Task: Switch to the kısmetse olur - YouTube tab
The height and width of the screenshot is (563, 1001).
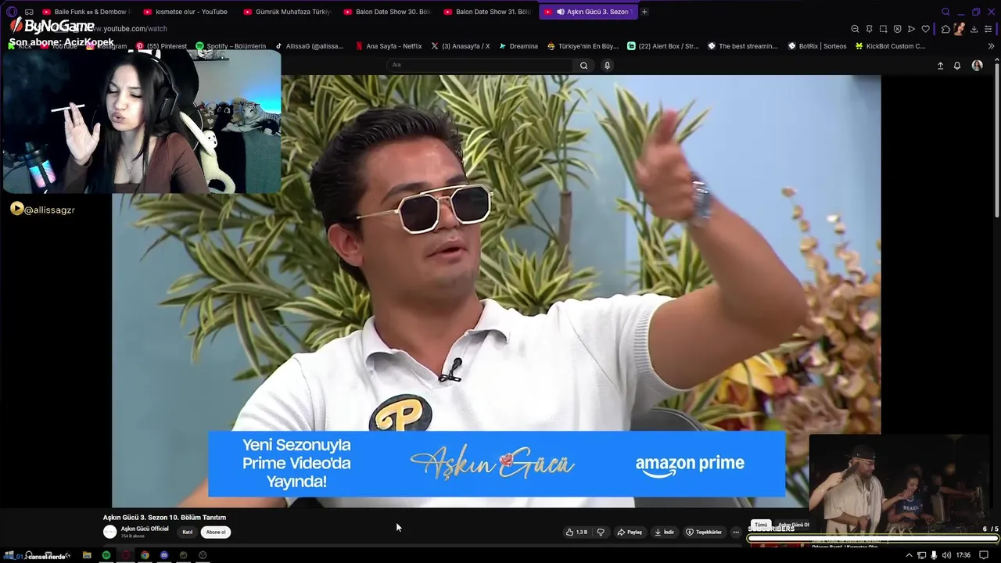Action: pyautogui.click(x=187, y=12)
